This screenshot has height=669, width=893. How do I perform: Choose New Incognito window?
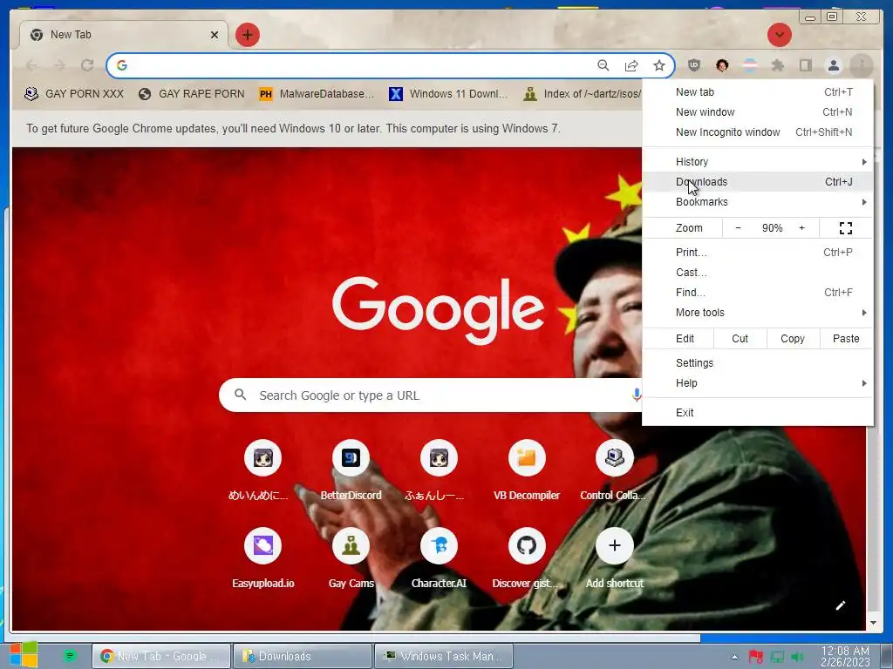[x=758, y=132]
